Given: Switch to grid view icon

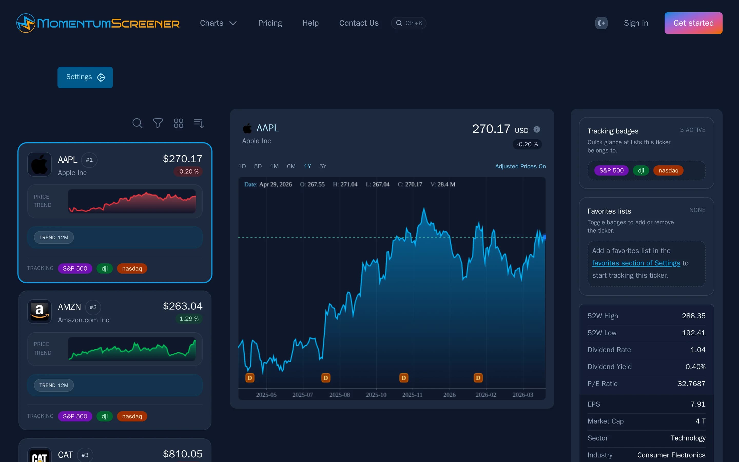Looking at the screenshot, I should [178, 123].
